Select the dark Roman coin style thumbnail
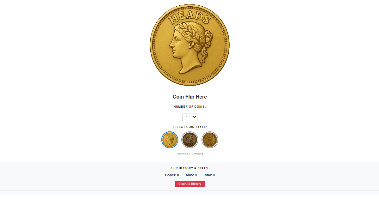The width and height of the screenshot is (379, 199). 190,140
